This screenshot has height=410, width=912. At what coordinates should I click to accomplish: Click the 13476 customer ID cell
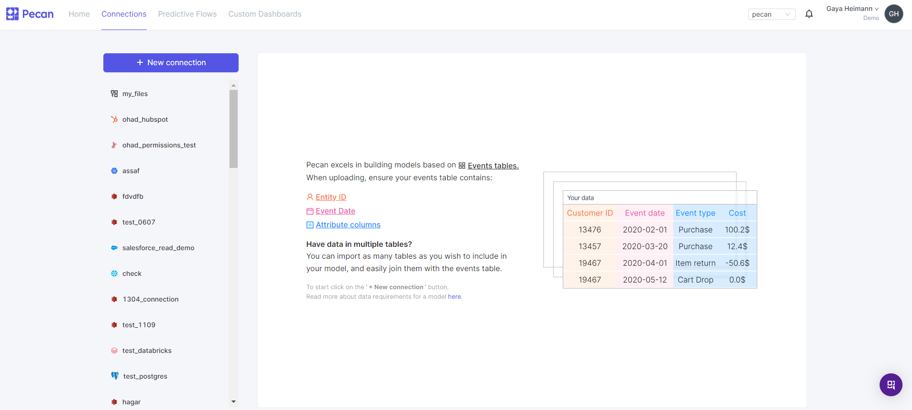coord(590,230)
